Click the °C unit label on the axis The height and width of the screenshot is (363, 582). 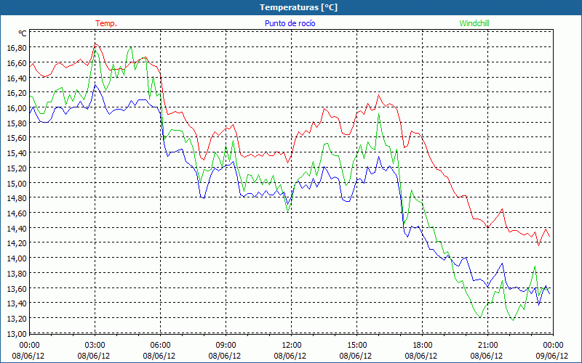[x=23, y=33]
